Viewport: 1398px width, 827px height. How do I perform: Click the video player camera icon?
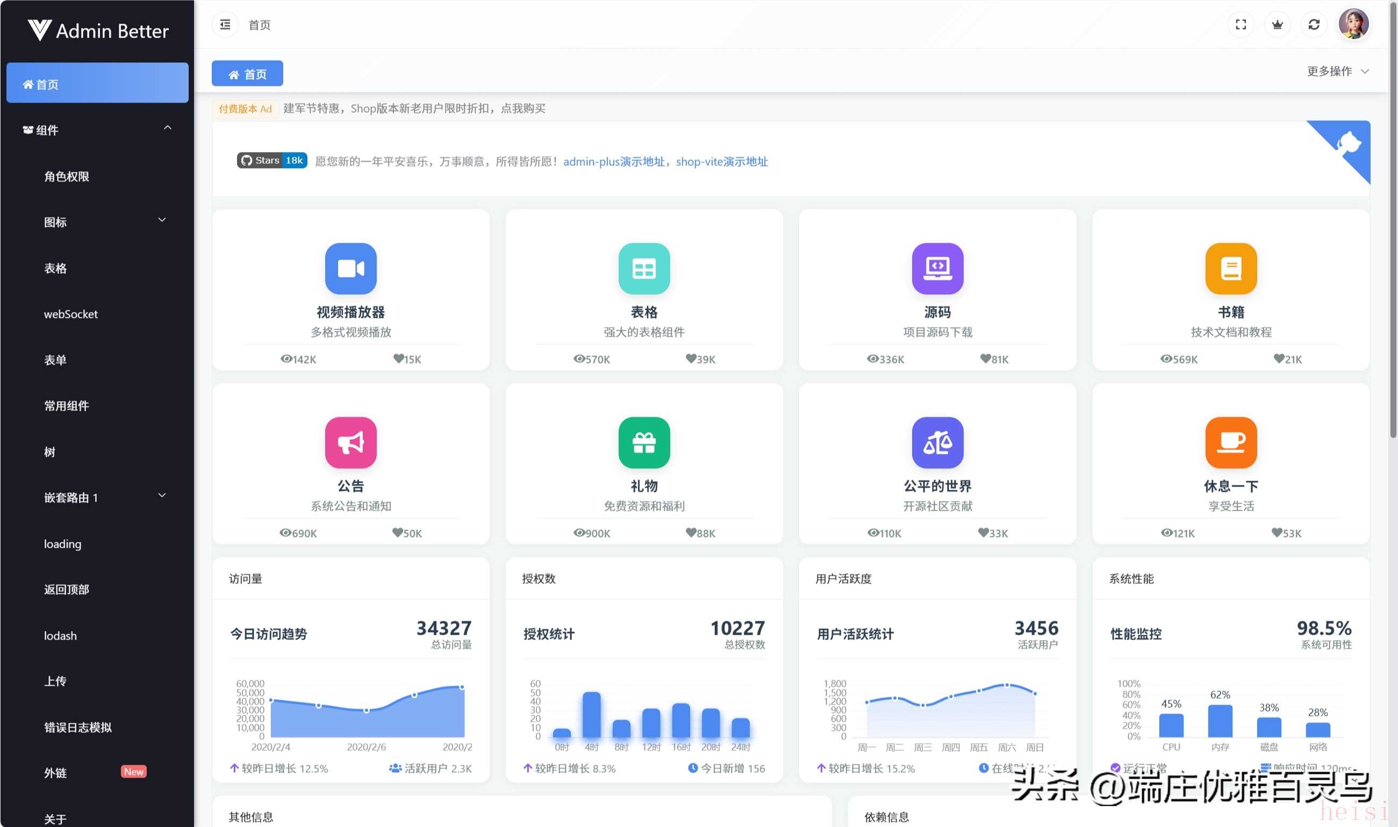pyautogui.click(x=351, y=269)
